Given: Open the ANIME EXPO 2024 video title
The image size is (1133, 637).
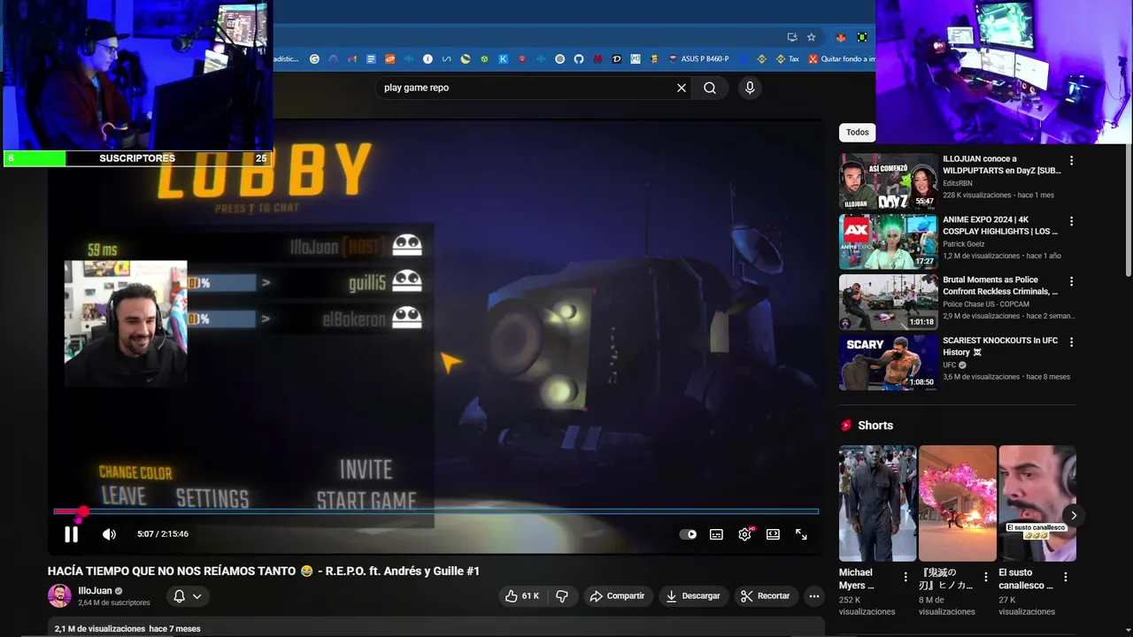Looking at the screenshot, I should [x=1000, y=226].
